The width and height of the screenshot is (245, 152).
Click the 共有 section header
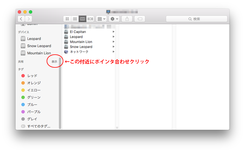click(21, 62)
